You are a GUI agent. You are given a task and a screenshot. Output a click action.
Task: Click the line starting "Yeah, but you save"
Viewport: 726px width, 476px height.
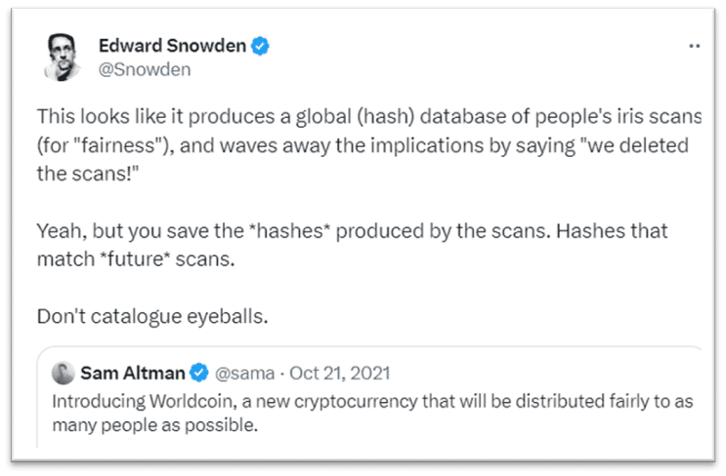[352, 231]
